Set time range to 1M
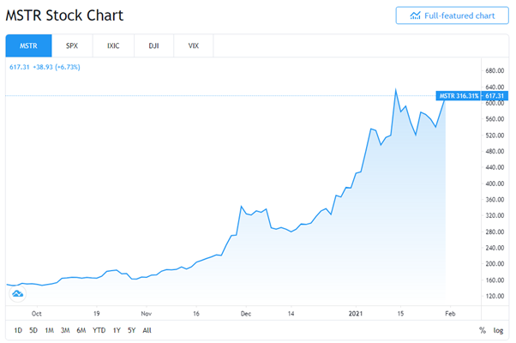 50,330
